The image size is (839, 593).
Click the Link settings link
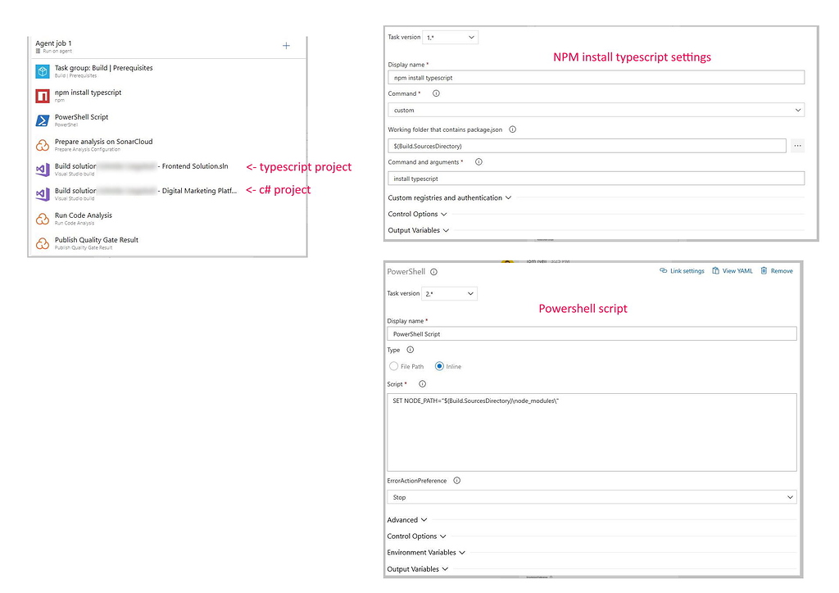point(683,271)
